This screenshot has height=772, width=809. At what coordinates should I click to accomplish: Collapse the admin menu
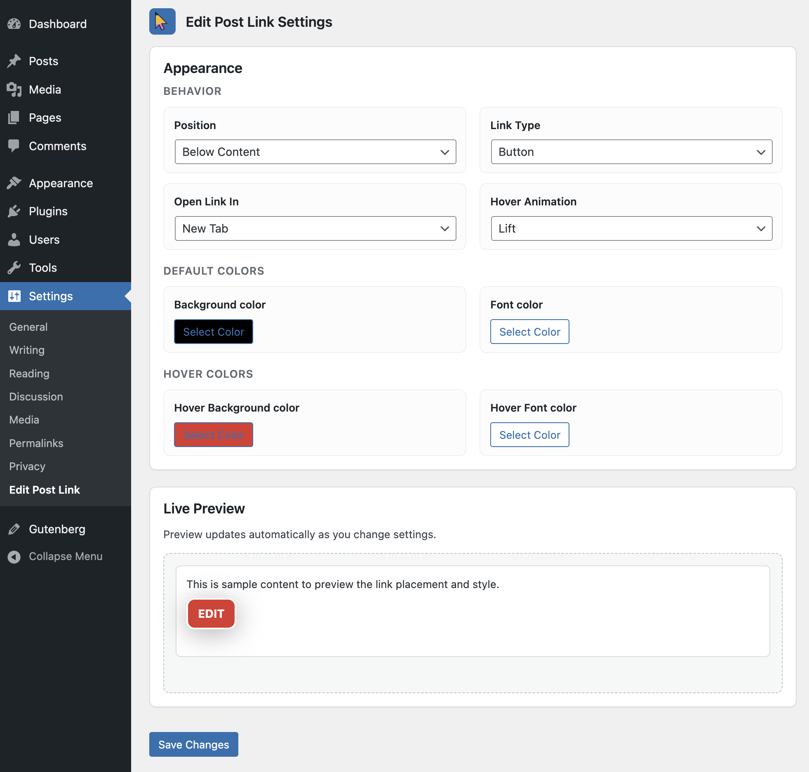(x=14, y=556)
